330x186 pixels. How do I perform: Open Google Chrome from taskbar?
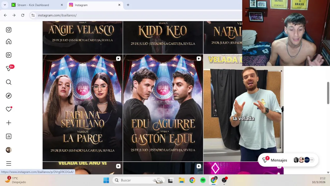pyautogui.click(x=192, y=180)
